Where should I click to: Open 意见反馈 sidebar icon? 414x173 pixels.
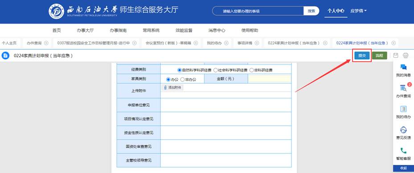coord(403,129)
